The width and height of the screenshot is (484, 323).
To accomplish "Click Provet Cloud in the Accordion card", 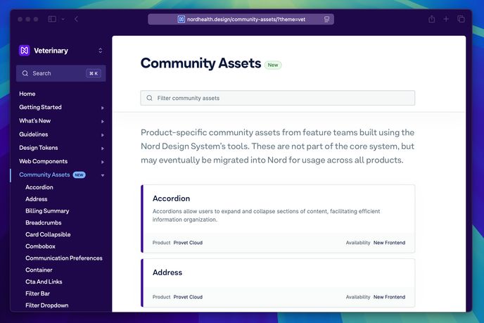I will click(188, 243).
